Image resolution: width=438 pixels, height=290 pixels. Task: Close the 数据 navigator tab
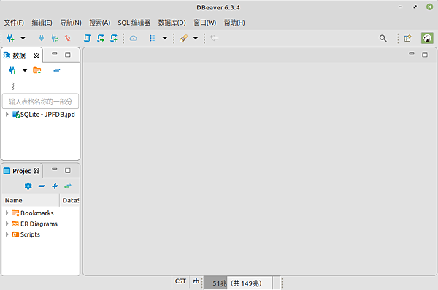pyautogui.click(x=36, y=55)
